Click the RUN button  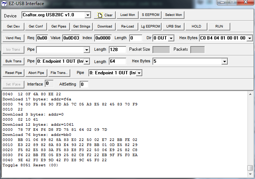click(219, 26)
